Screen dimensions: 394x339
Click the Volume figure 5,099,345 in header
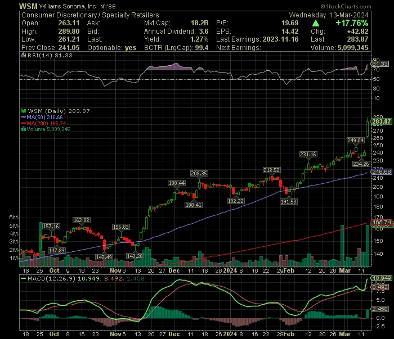click(x=353, y=48)
